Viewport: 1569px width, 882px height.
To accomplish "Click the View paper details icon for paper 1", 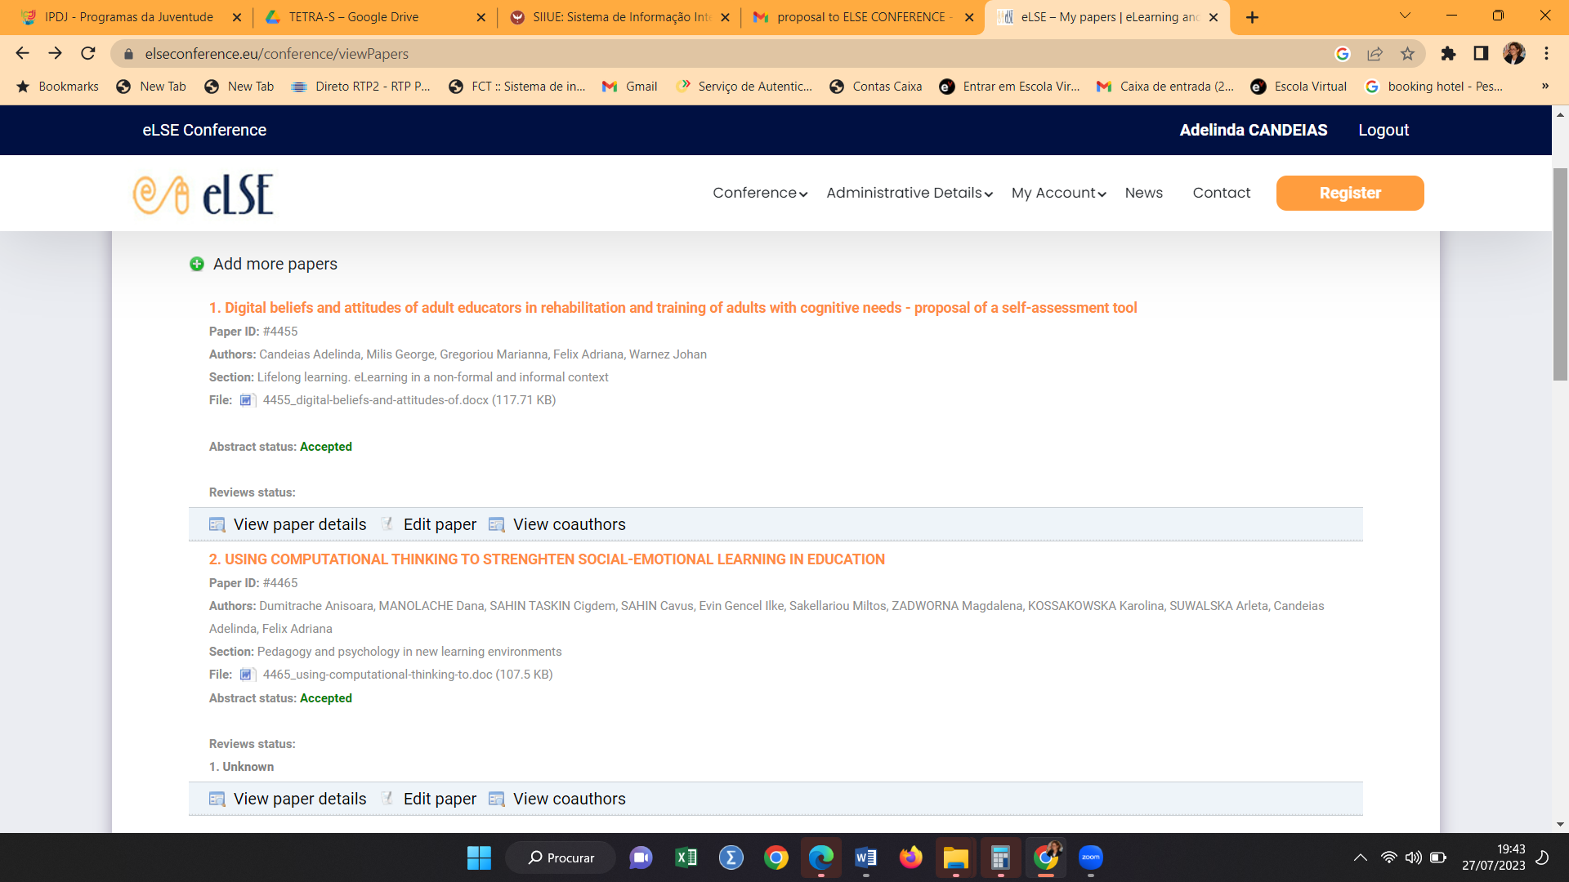I will coord(217,524).
